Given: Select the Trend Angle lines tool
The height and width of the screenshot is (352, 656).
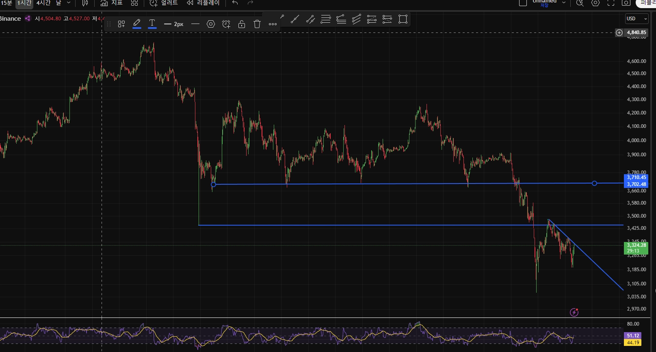Looking at the screenshot, I should coord(341,19).
